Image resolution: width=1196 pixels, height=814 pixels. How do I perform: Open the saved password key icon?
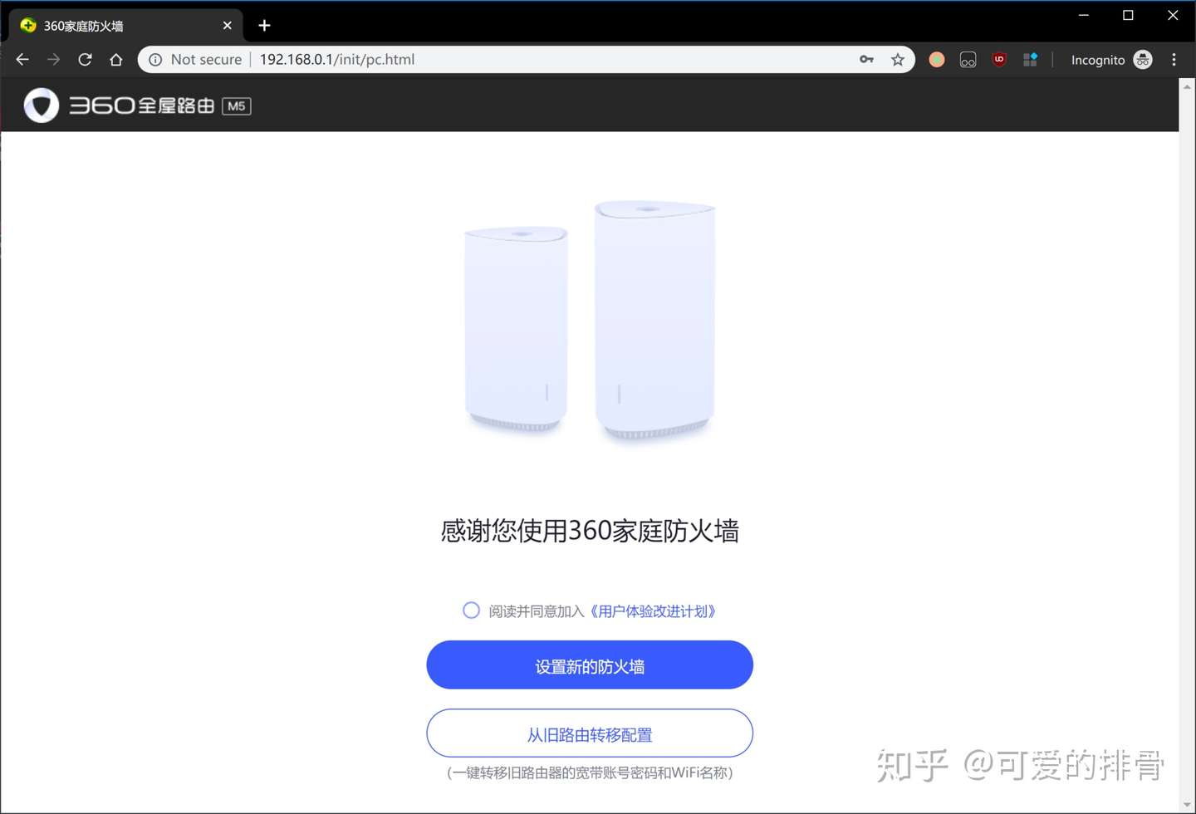click(866, 60)
